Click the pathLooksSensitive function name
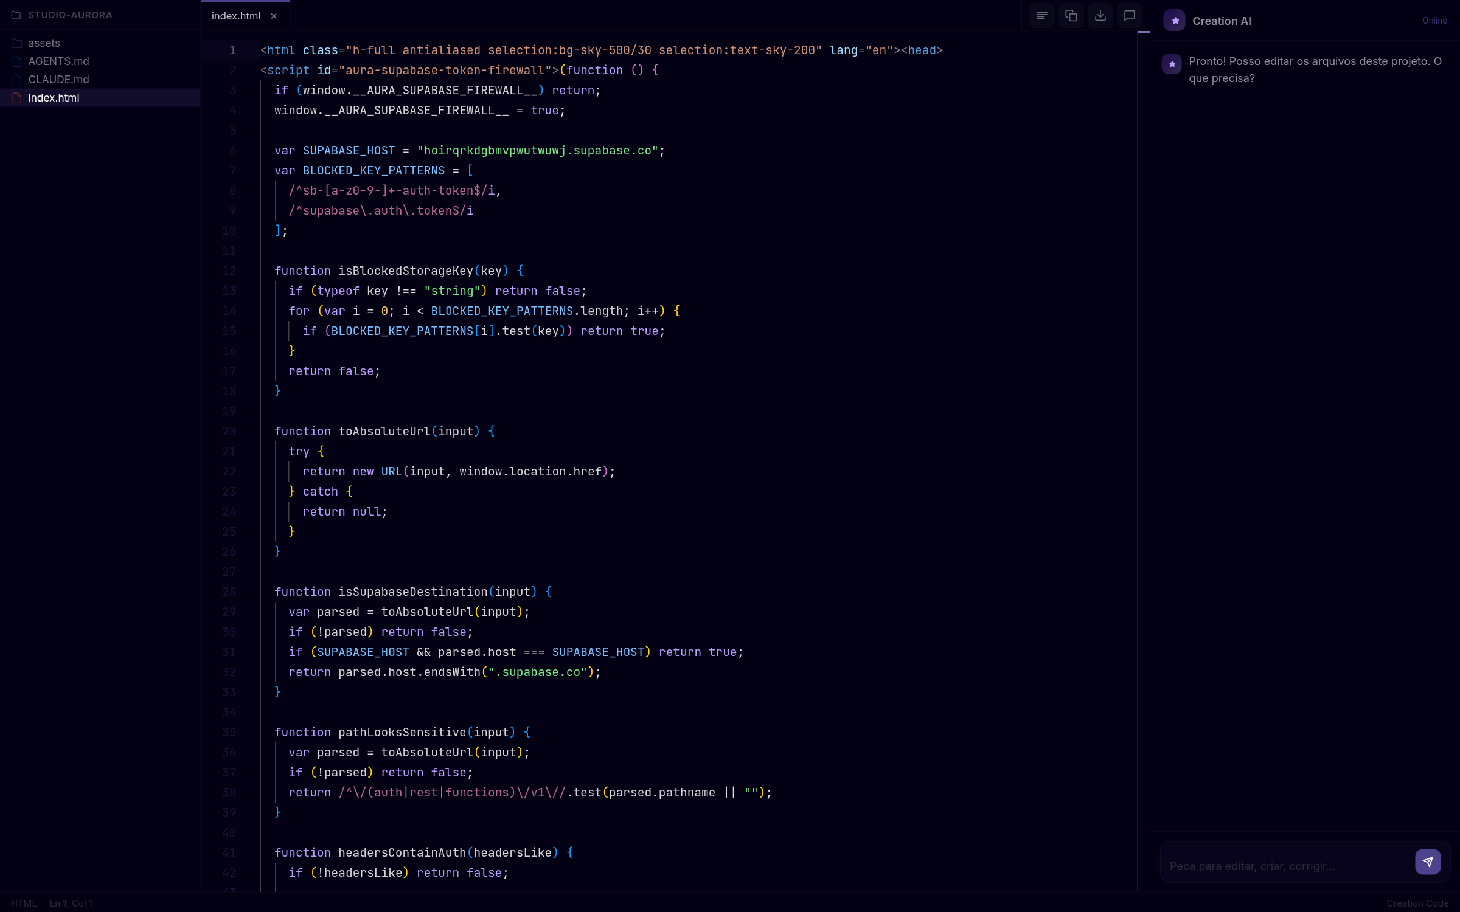The image size is (1460, 912). (402, 733)
